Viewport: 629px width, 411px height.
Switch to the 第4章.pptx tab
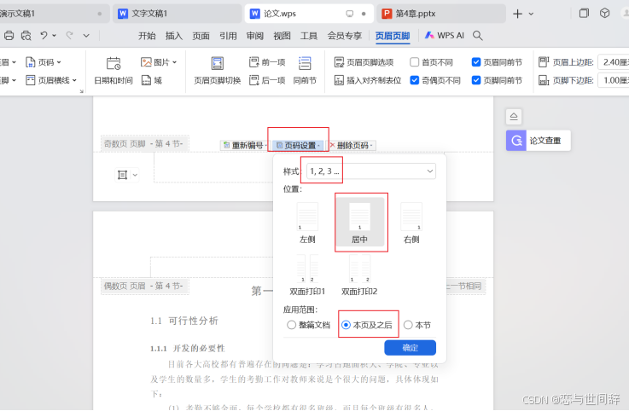click(441, 14)
